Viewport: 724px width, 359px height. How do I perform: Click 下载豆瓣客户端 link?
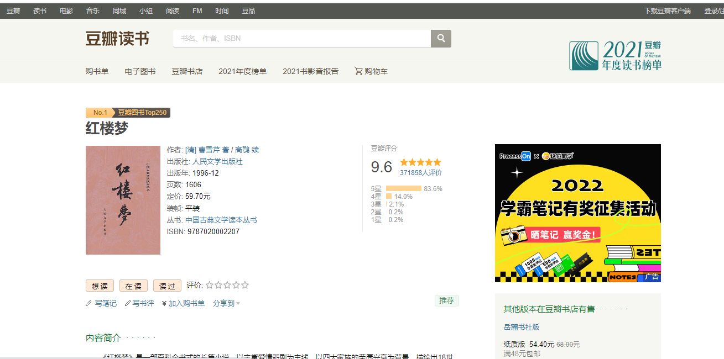pos(668,11)
